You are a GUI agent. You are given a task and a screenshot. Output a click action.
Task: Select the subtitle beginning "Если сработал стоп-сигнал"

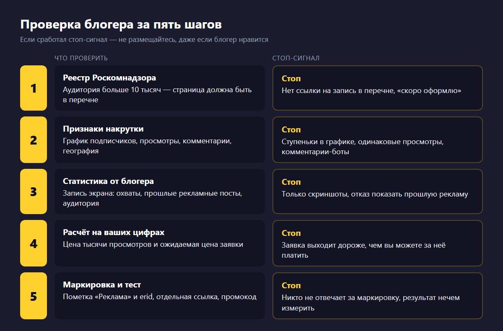(144, 40)
